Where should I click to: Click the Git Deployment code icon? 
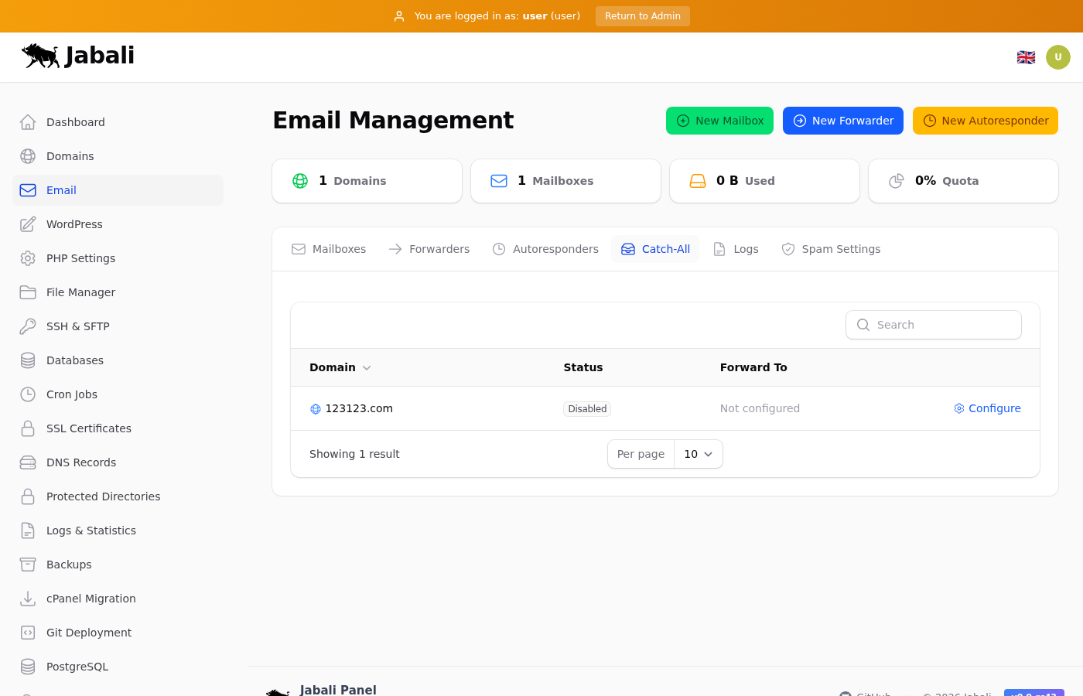tap(28, 633)
